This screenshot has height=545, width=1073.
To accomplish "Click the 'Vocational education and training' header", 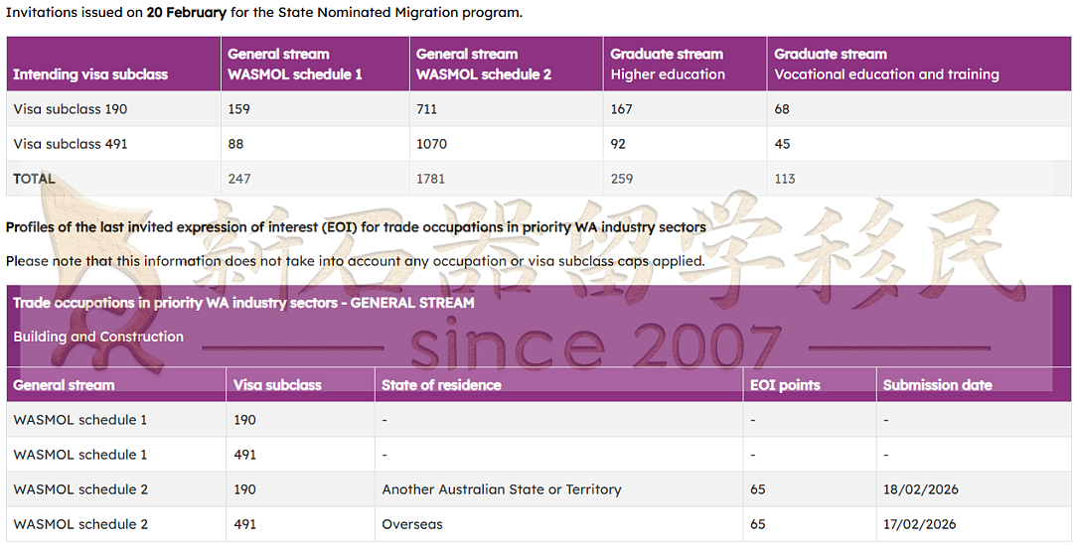I will pos(886,74).
